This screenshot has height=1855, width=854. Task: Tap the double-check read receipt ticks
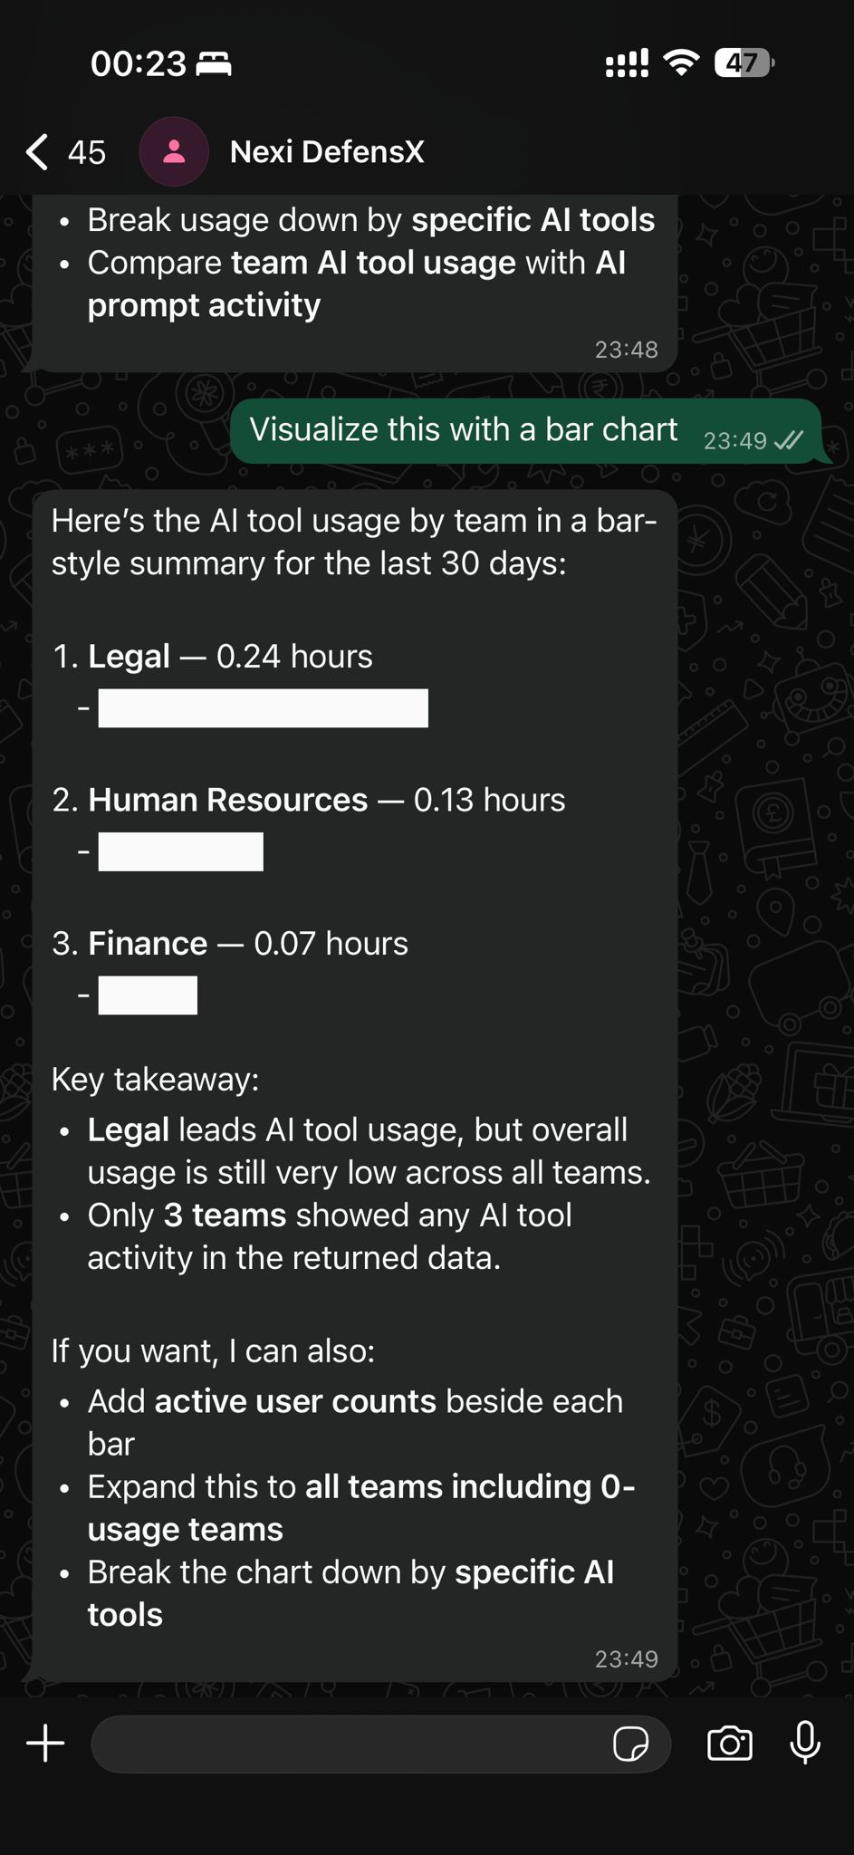point(789,441)
